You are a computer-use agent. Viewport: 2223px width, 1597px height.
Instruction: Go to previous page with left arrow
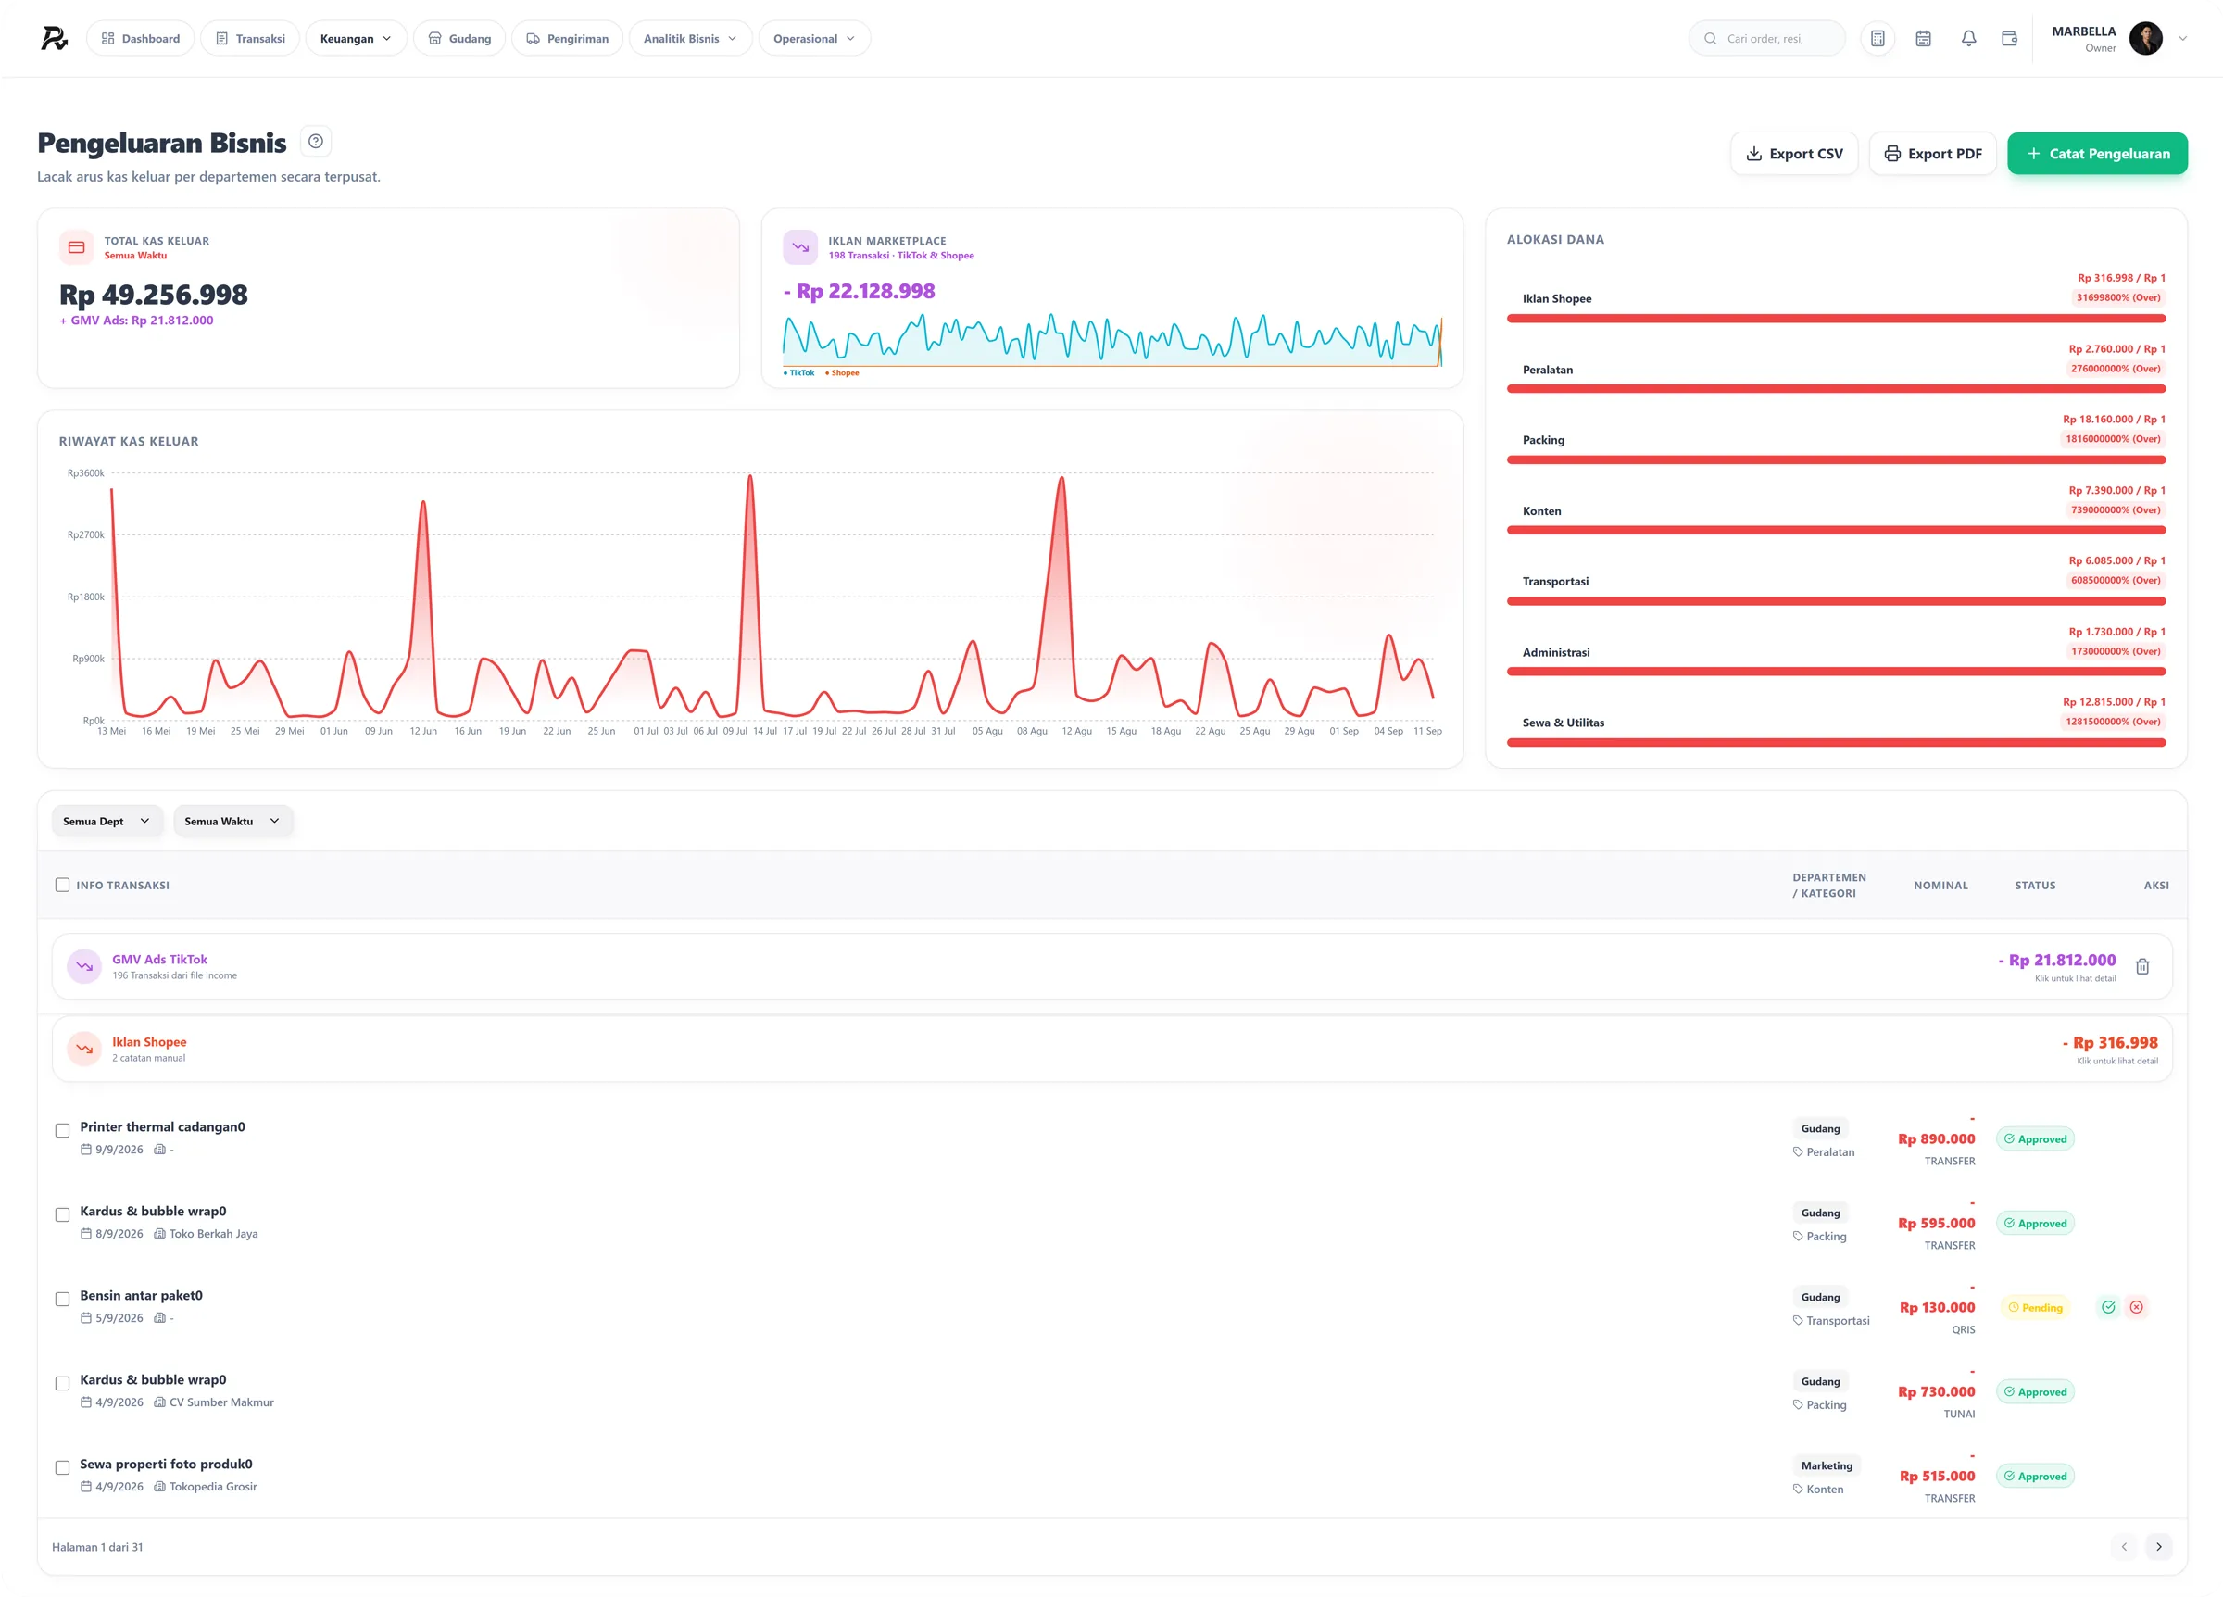[x=2124, y=1547]
